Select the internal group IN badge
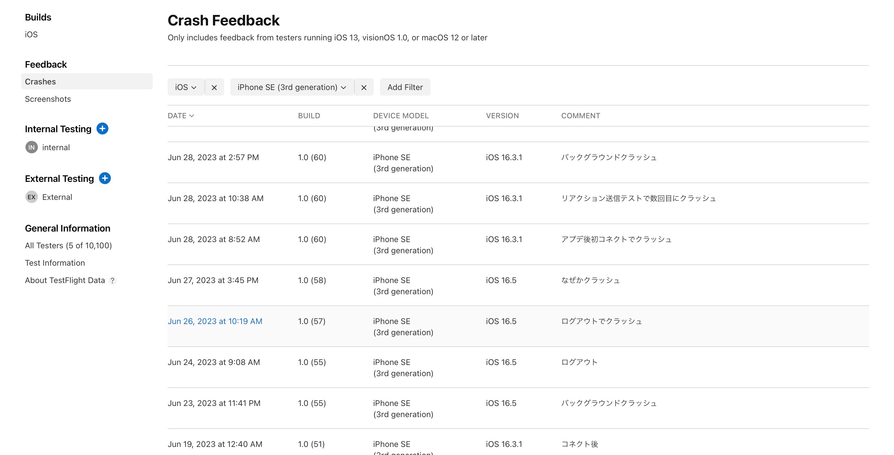This screenshot has height=455, width=894. point(31,147)
